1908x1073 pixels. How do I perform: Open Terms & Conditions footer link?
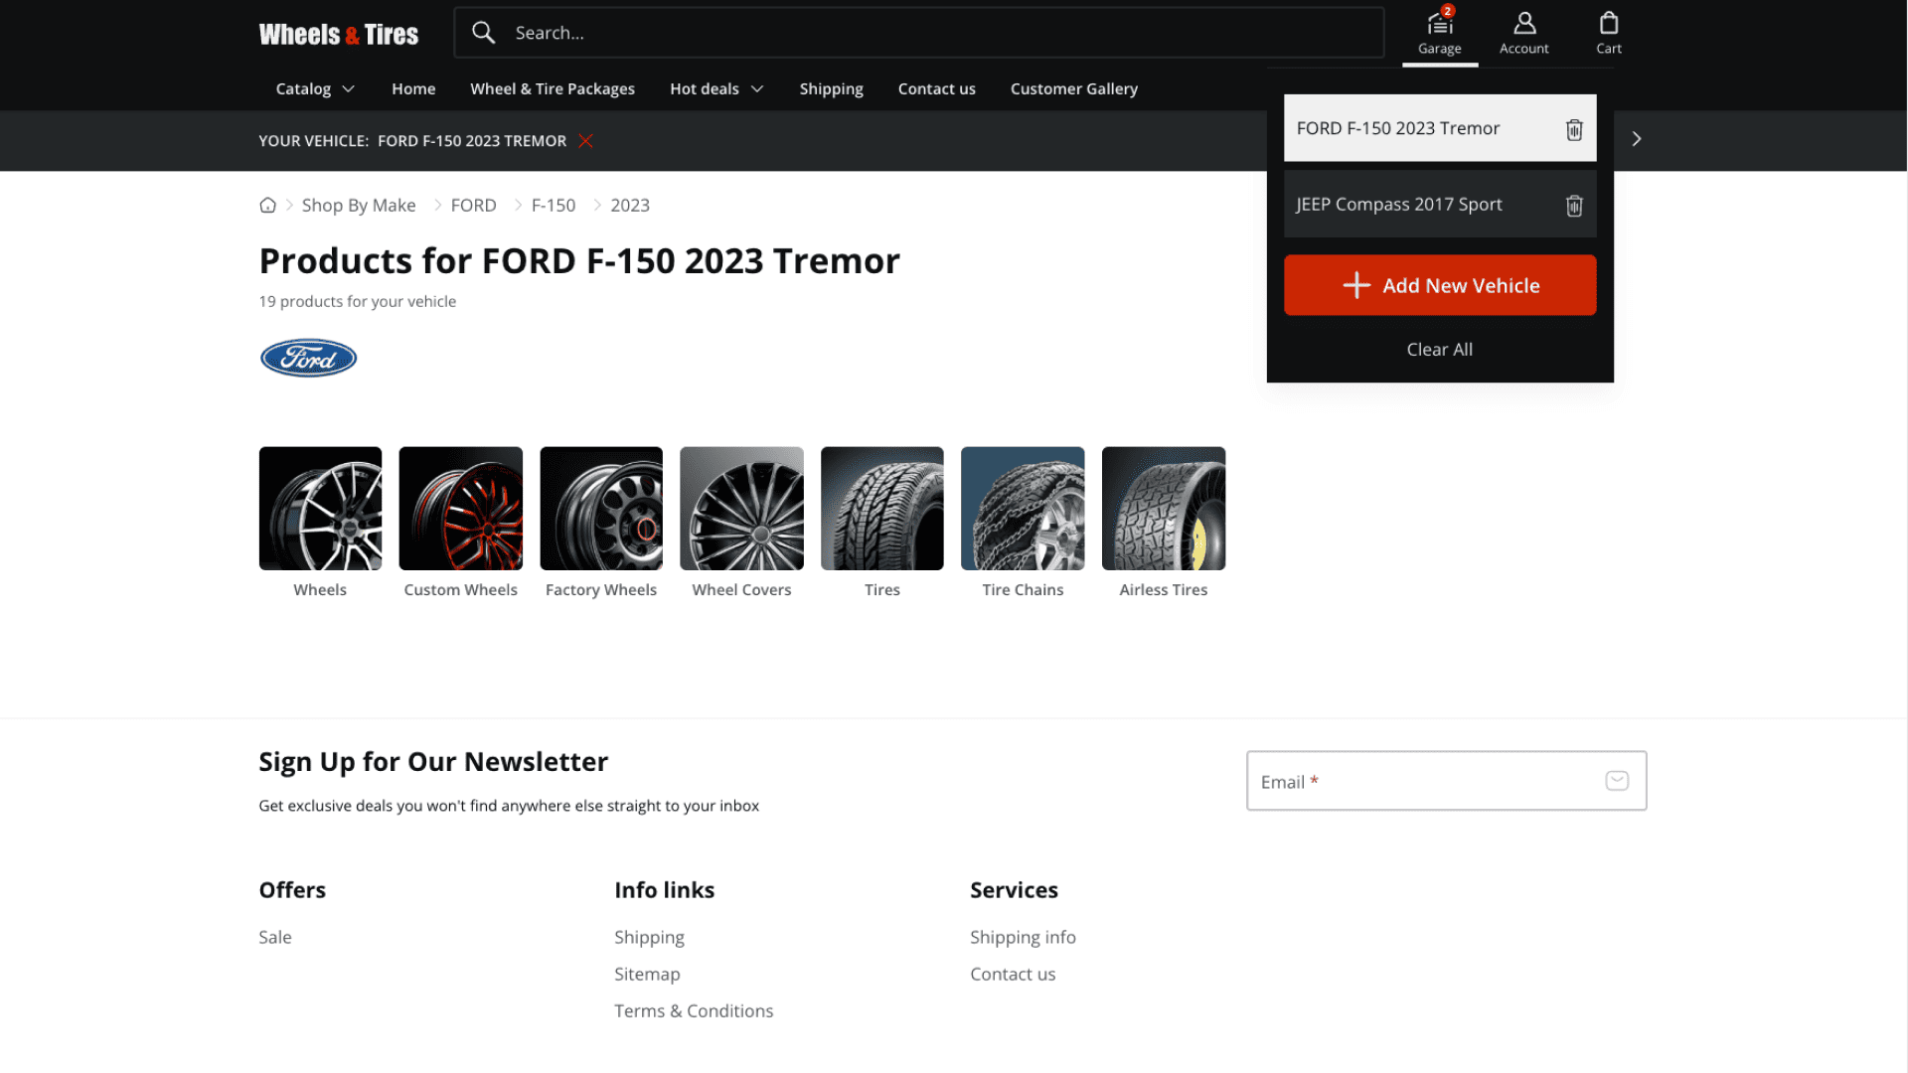click(694, 1010)
